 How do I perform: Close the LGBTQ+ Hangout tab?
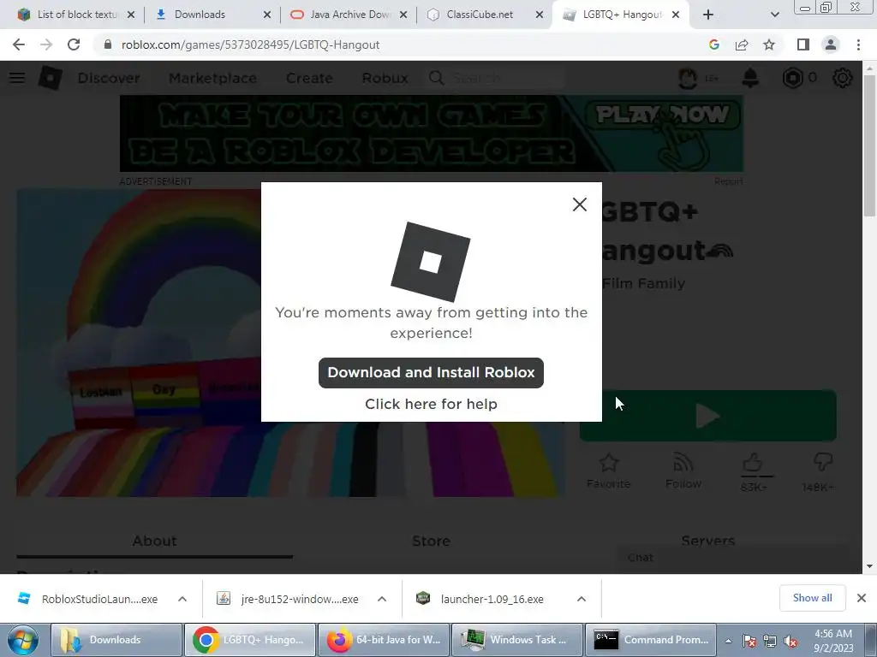point(676,15)
